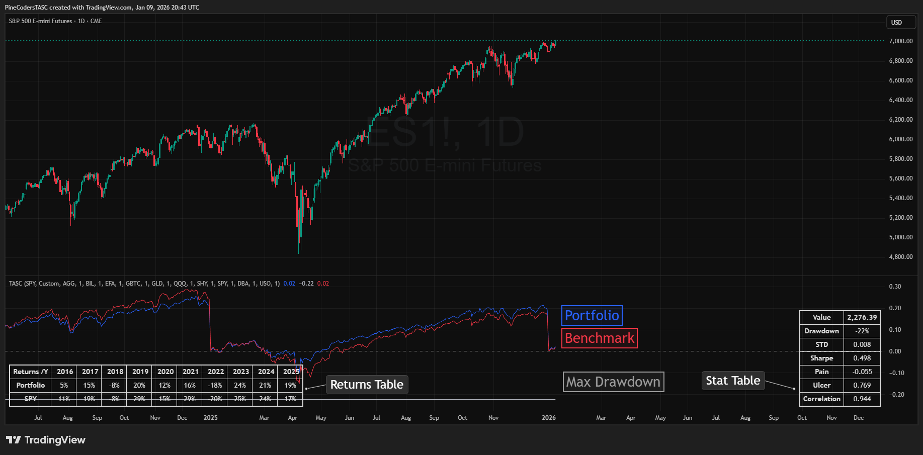Click the Pain value -0.055

(862, 372)
